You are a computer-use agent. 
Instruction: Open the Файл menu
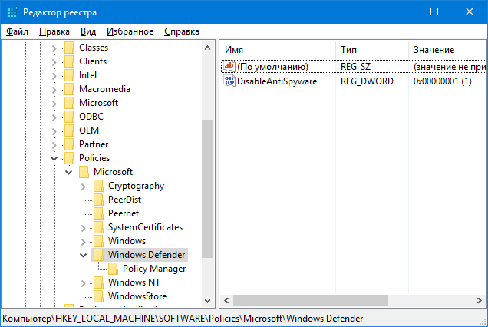(x=17, y=31)
